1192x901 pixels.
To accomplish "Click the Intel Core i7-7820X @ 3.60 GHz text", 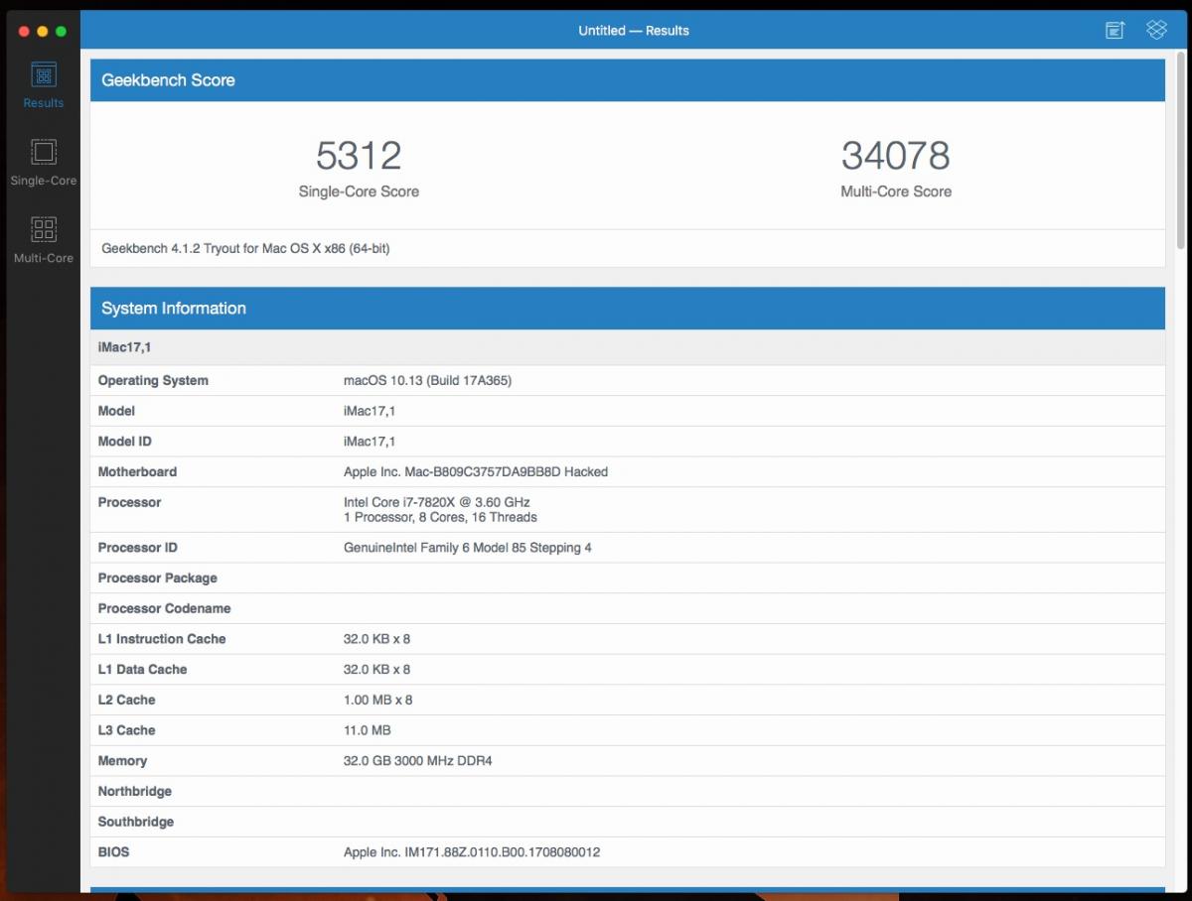I will (437, 502).
